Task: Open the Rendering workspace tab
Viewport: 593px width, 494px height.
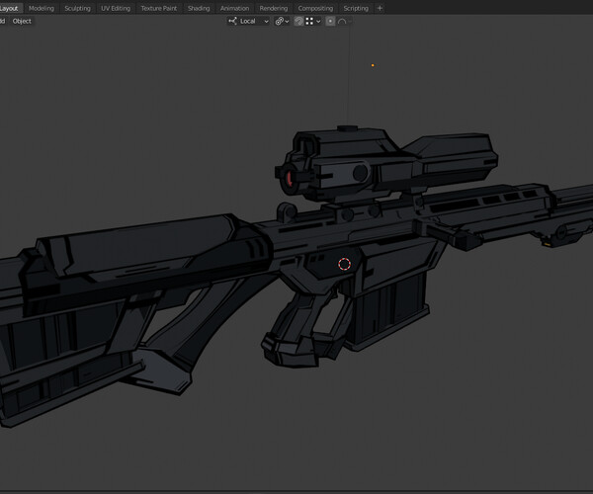Action: click(x=274, y=8)
